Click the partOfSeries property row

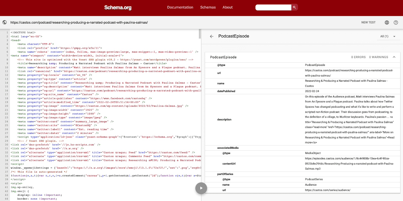[x=303, y=174]
